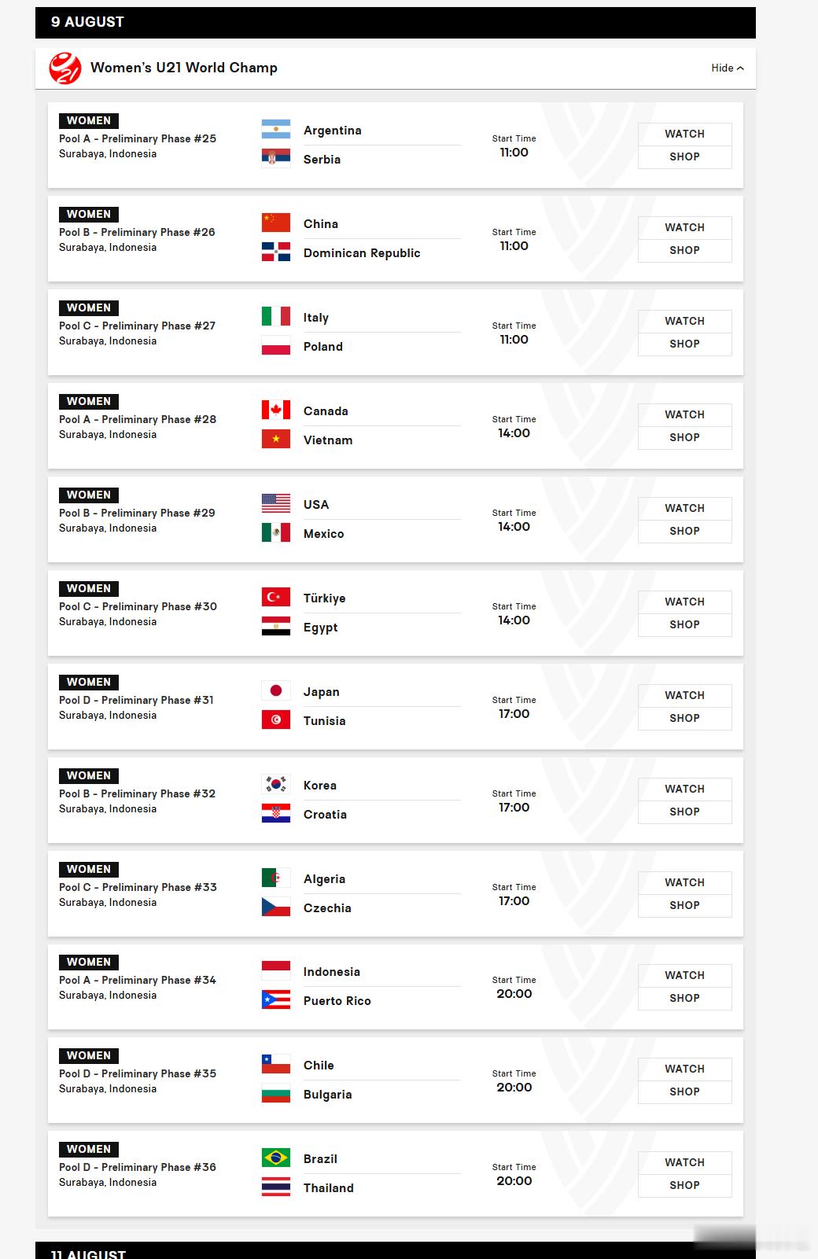Watch the Indonesia vs Puerto Rico match
Image resolution: width=818 pixels, height=1259 pixels.
(684, 975)
